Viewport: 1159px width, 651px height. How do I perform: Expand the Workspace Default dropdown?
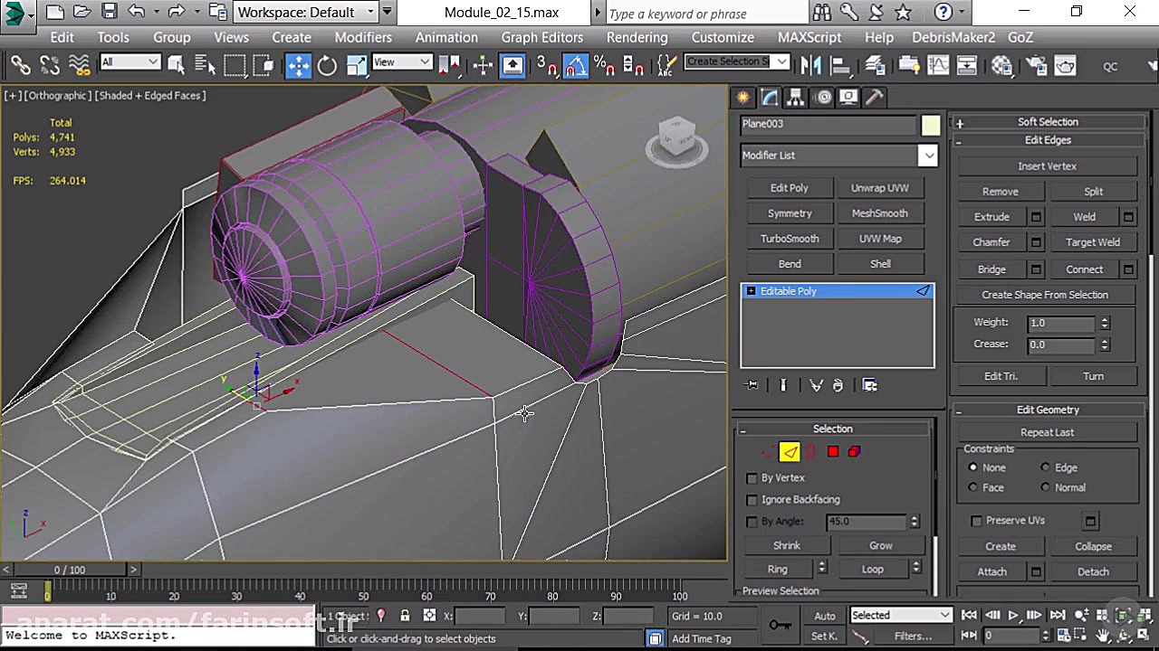[370, 13]
